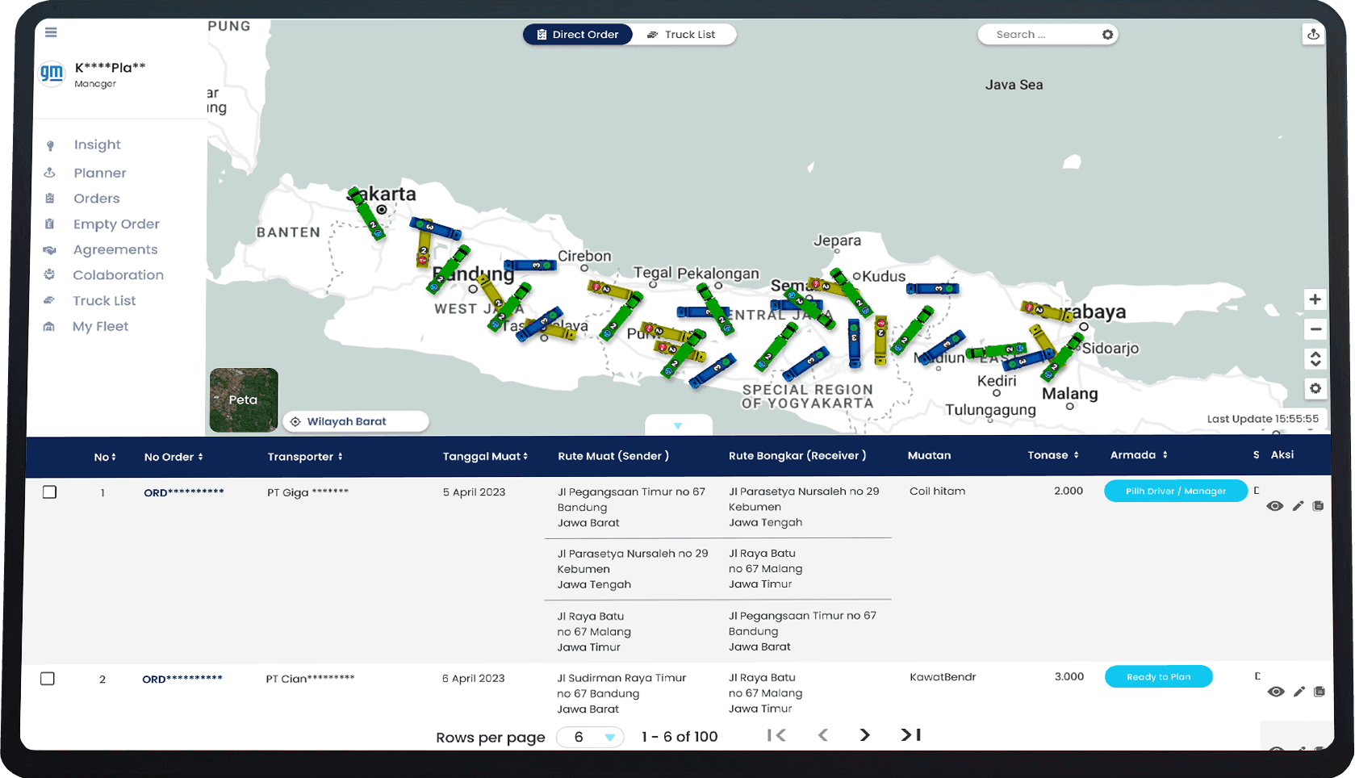
Task: Open Agreements from the sidebar
Action: click(x=115, y=250)
